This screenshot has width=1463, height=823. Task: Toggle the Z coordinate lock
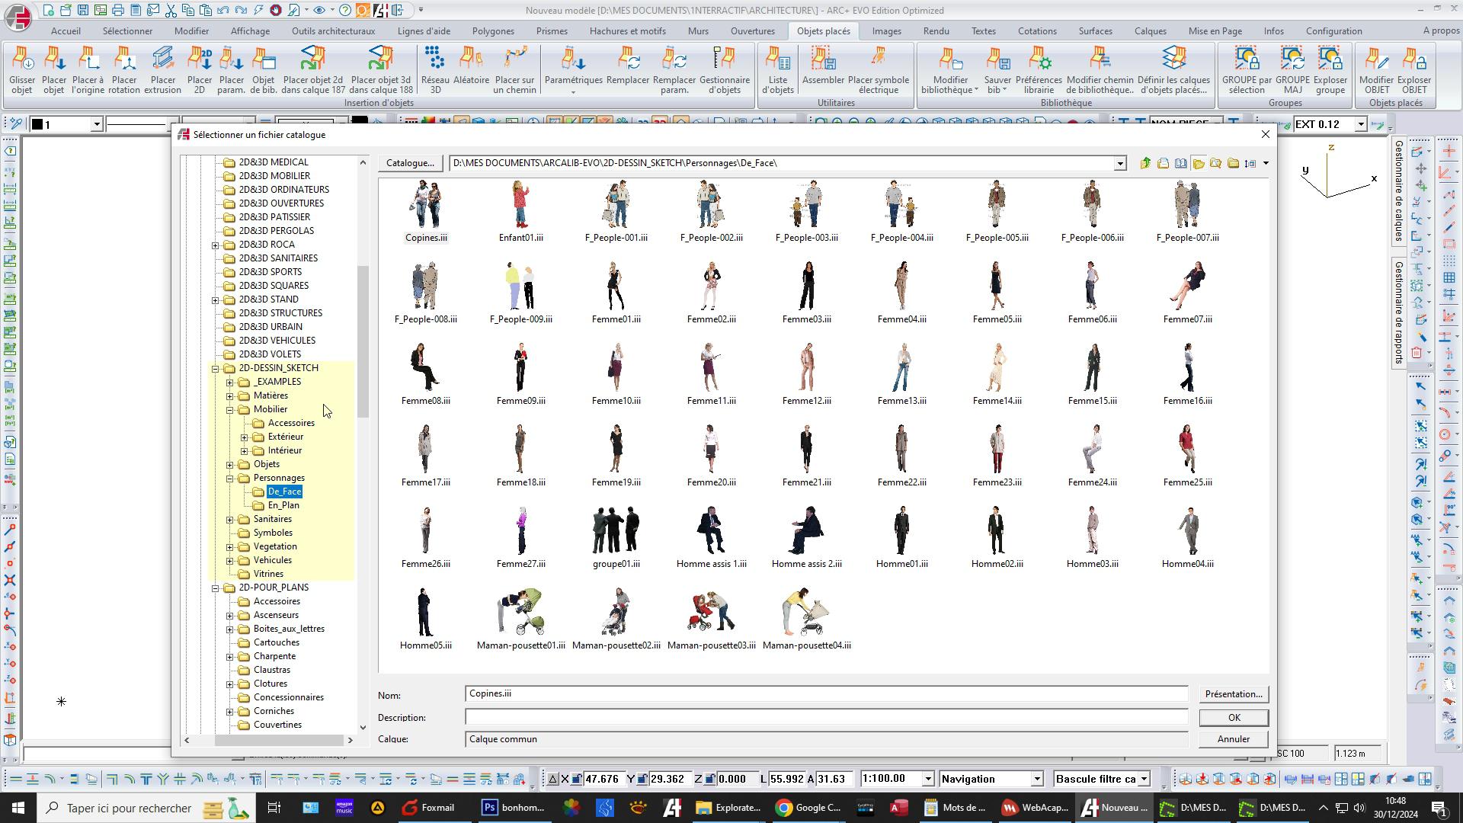point(709,779)
